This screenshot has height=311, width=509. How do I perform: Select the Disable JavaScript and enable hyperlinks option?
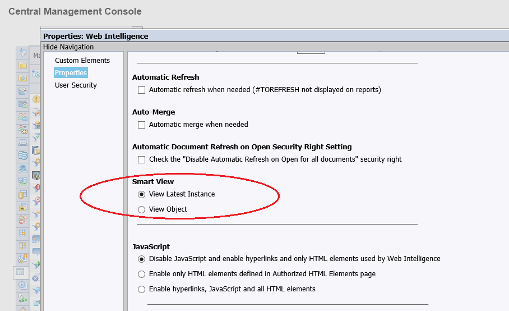pos(141,259)
